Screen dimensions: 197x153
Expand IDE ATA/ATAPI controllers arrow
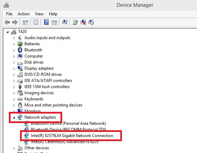coord(14,81)
